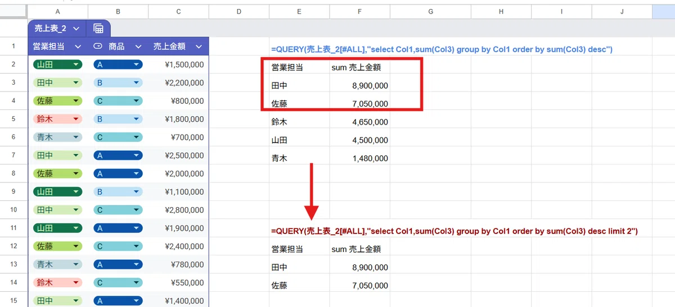The image size is (675, 307).
Task: Open the 鈴木 chip in the ¥1,800,000 row
Action: tap(57, 119)
